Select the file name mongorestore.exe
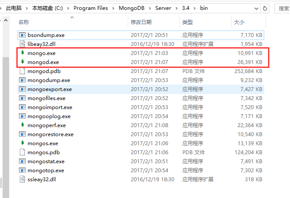 pyautogui.click(x=50, y=134)
